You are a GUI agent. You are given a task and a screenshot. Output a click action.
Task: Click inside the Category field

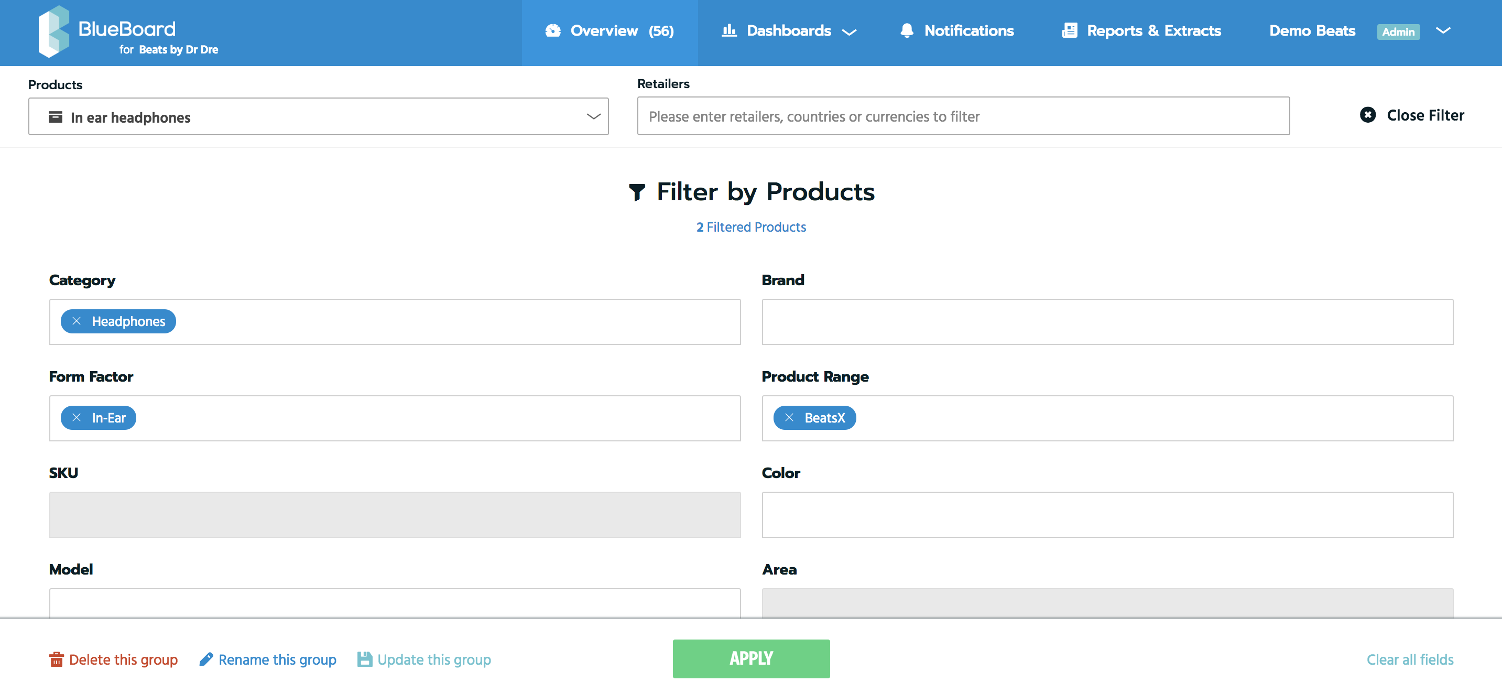coord(395,322)
